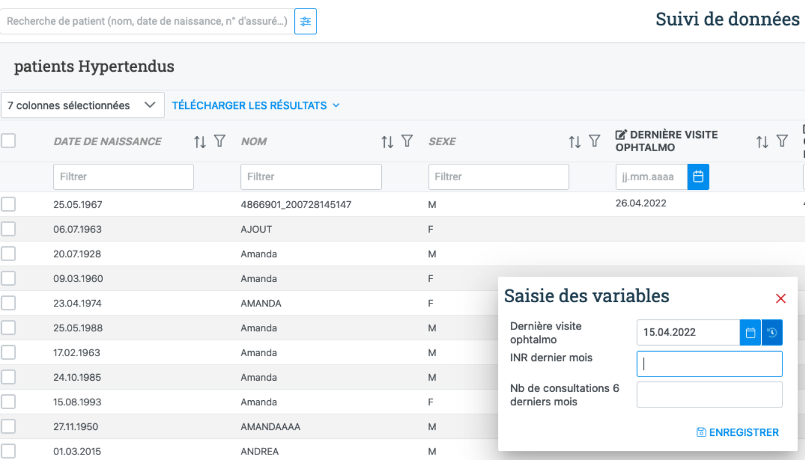Open filter options for Date de naissance
This screenshot has height=460, width=805.
point(219,141)
